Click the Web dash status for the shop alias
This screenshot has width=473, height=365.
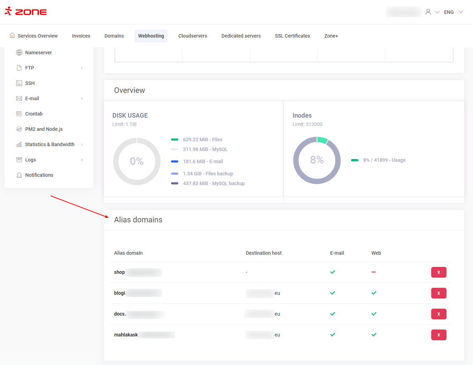tap(373, 272)
